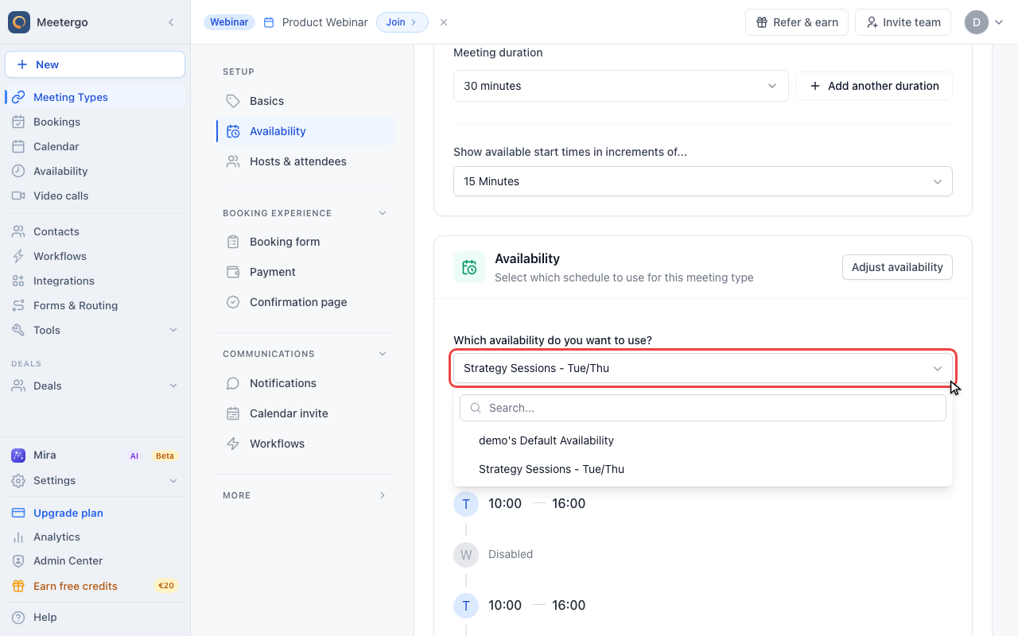Click the Help question mark icon
Screen dimensions: 1018x636
(x=18, y=617)
